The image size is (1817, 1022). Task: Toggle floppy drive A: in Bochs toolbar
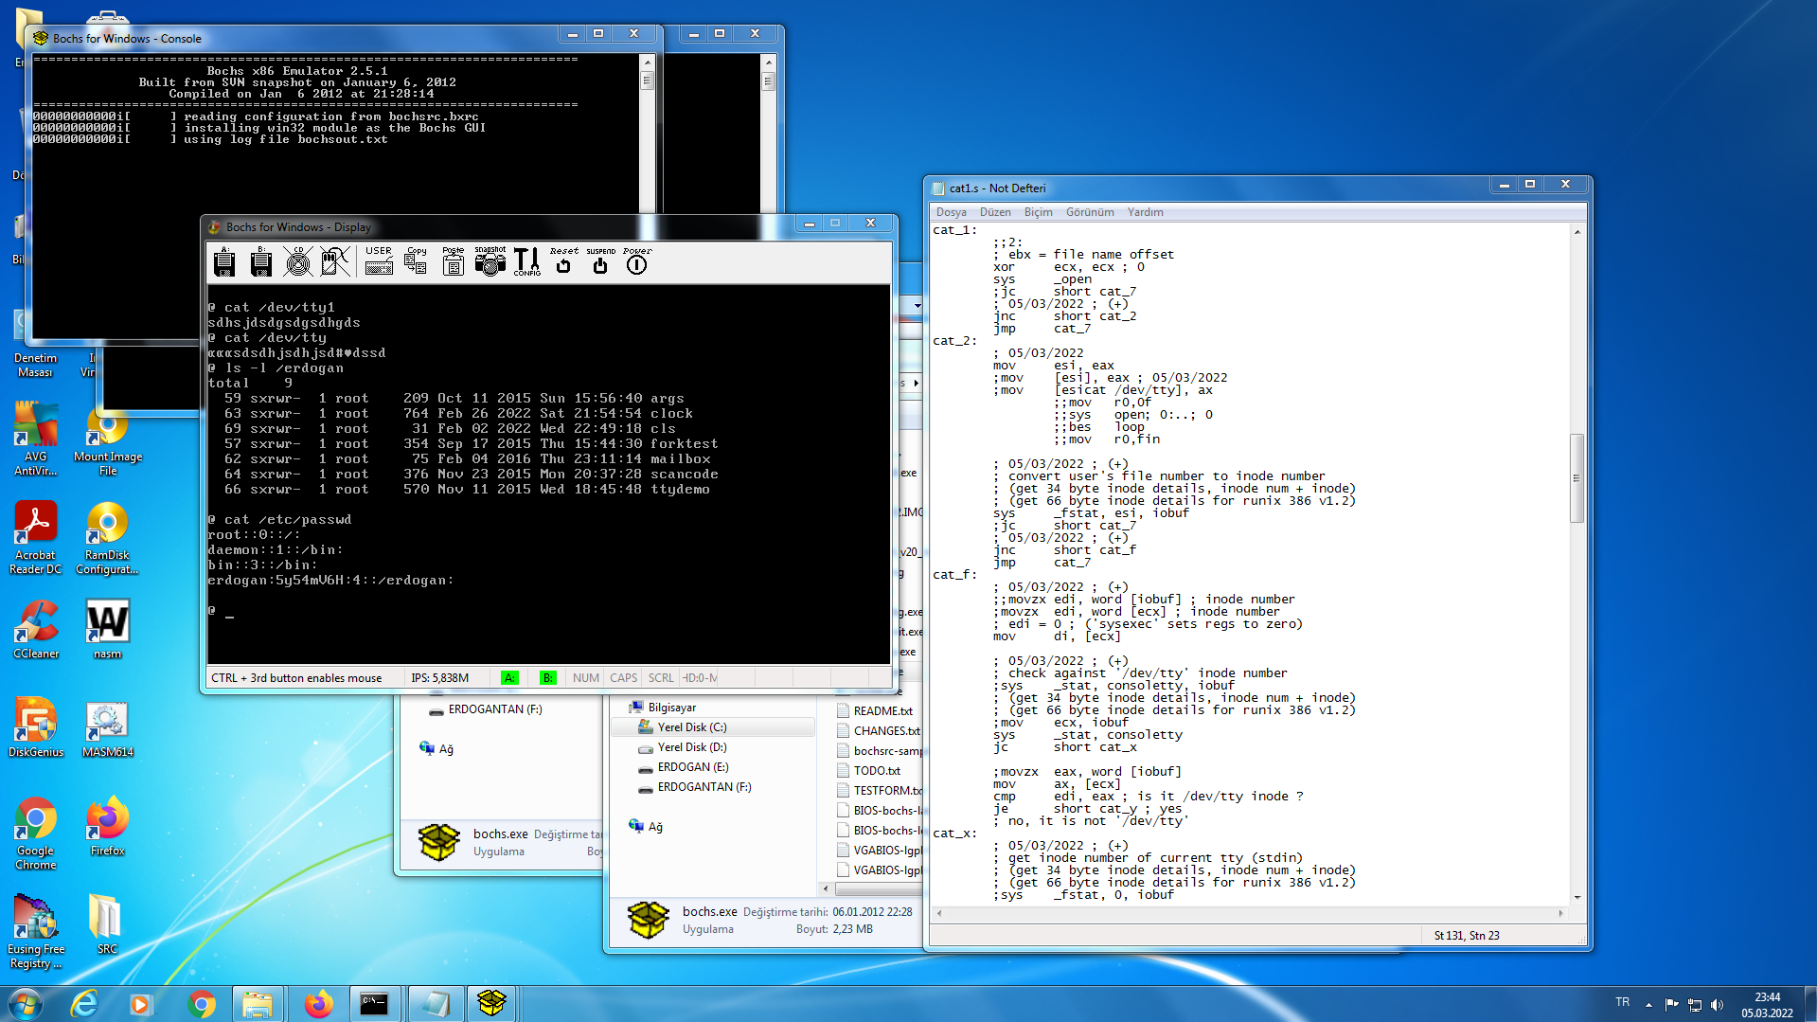click(224, 261)
